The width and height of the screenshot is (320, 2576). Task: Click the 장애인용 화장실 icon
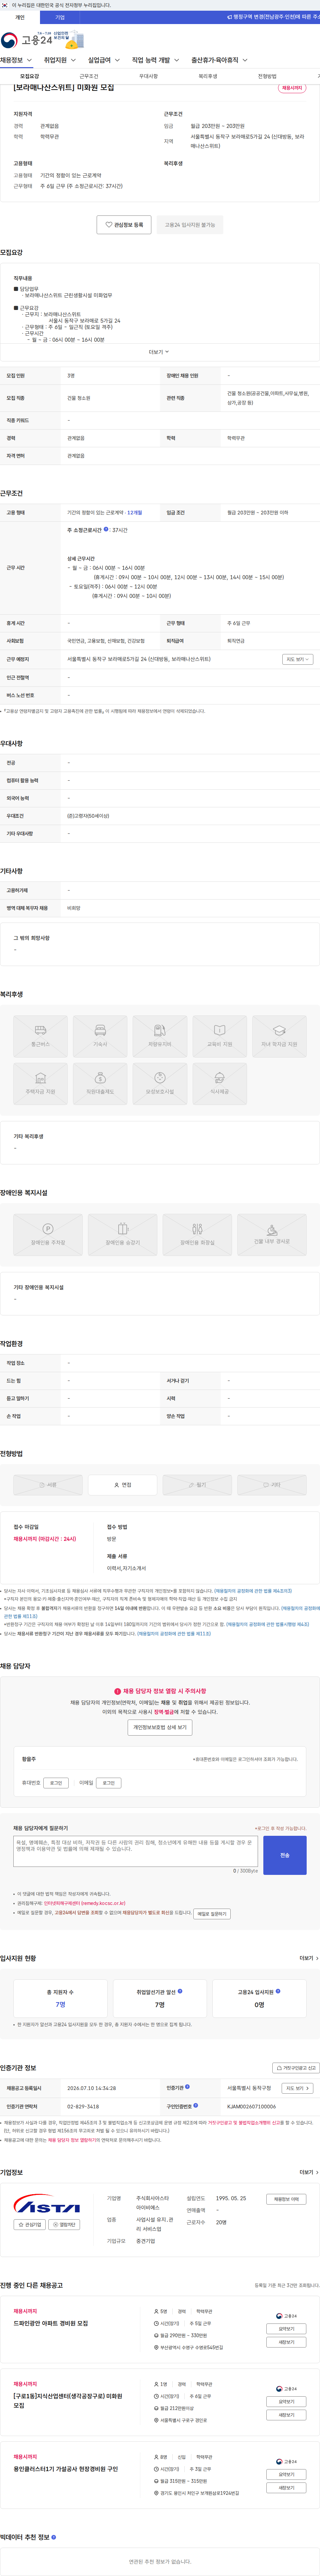pyautogui.click(x=197, y=1235)
